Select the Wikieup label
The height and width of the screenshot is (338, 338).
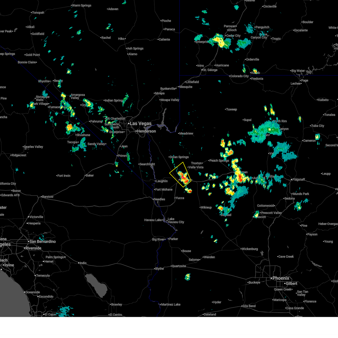point(206,208)
